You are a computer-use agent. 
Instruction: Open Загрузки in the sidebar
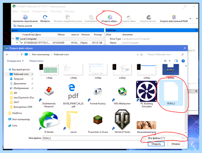pyautogui.click(x=17, y=79)
